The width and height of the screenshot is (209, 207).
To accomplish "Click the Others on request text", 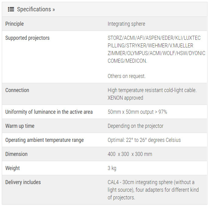I will click(126, 76).
